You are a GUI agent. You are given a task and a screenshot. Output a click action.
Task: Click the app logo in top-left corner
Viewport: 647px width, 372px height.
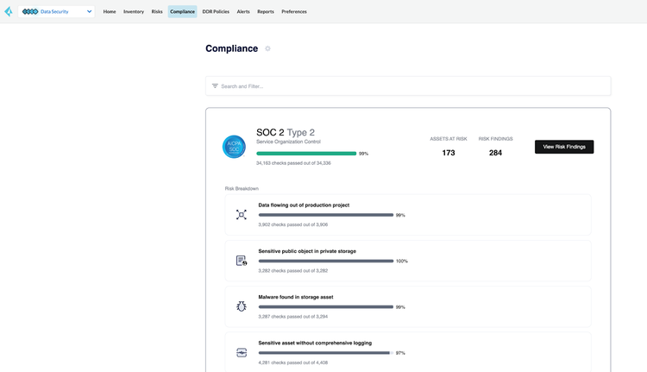(x=9, y=11)
